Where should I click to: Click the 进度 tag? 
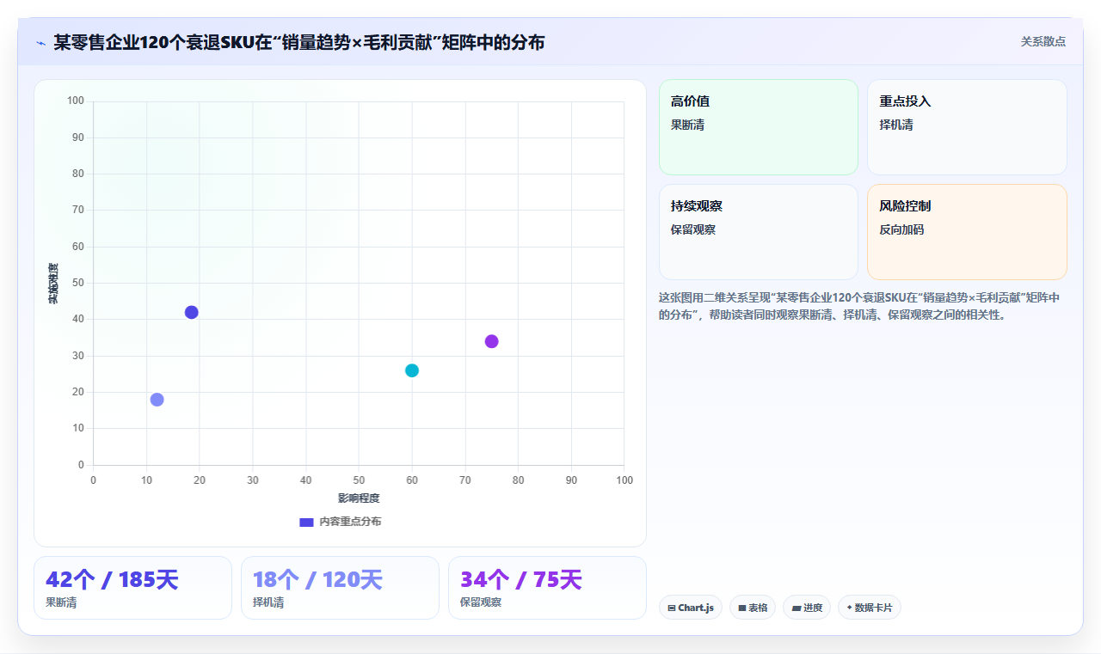[807, 608]
